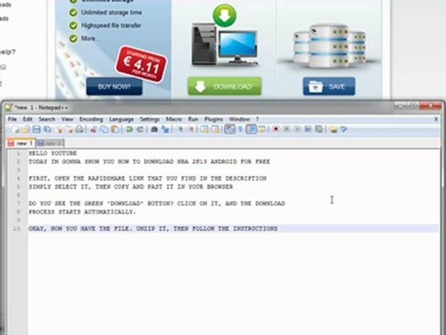Click the Redo toolbar icon
This screenshot has width=446, height=335.
[x=140, y=130]
